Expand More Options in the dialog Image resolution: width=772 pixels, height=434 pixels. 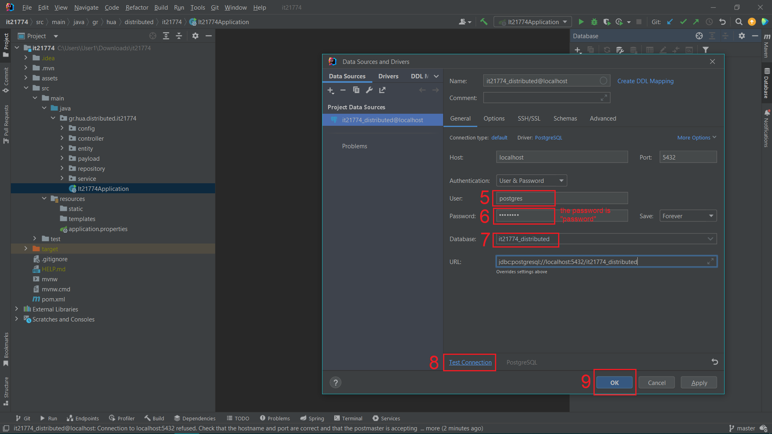tap(697, 137)
